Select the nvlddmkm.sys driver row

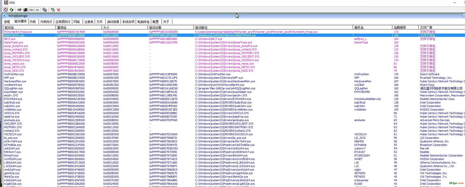point(13,110)
